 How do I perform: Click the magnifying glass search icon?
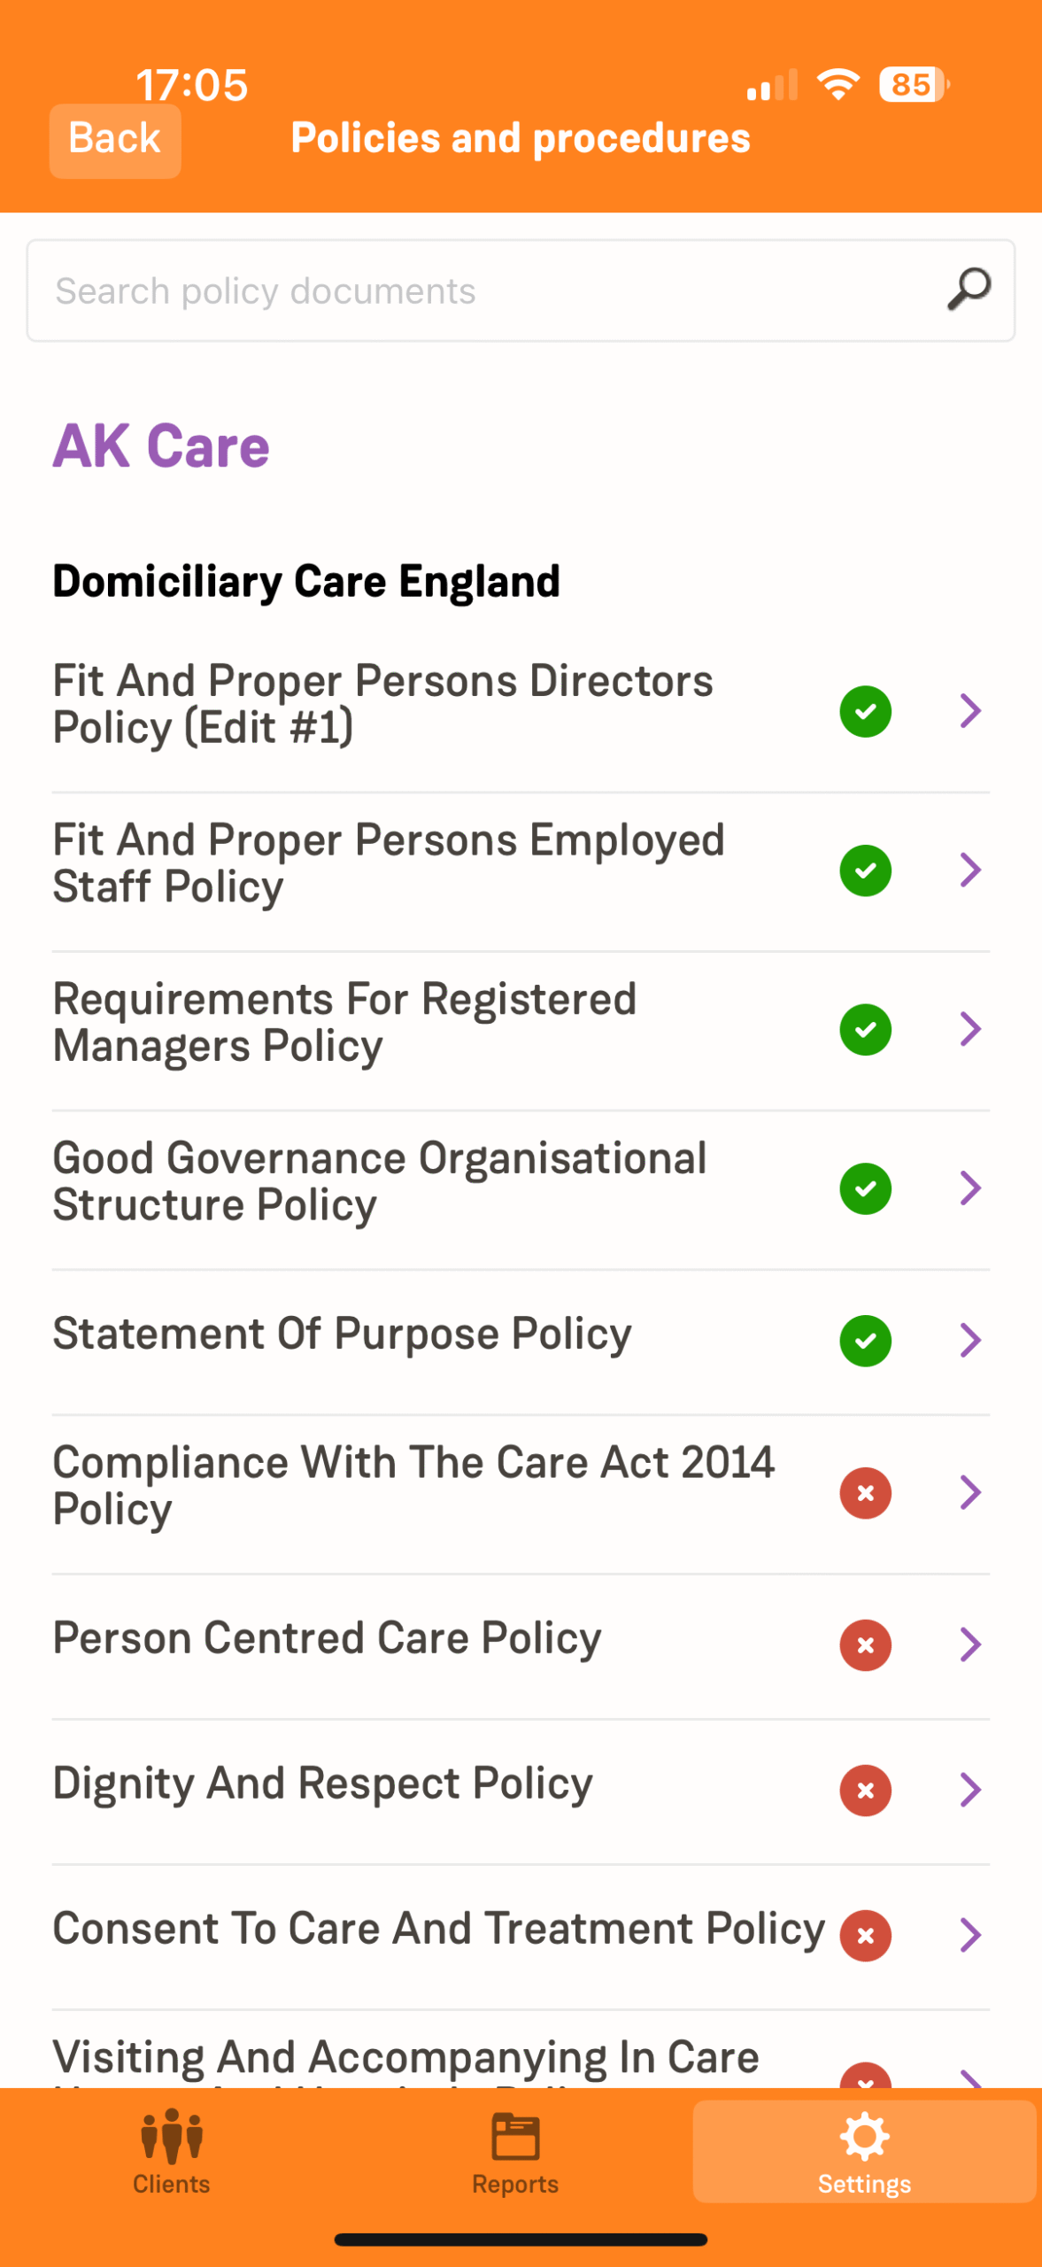[969, 290]
